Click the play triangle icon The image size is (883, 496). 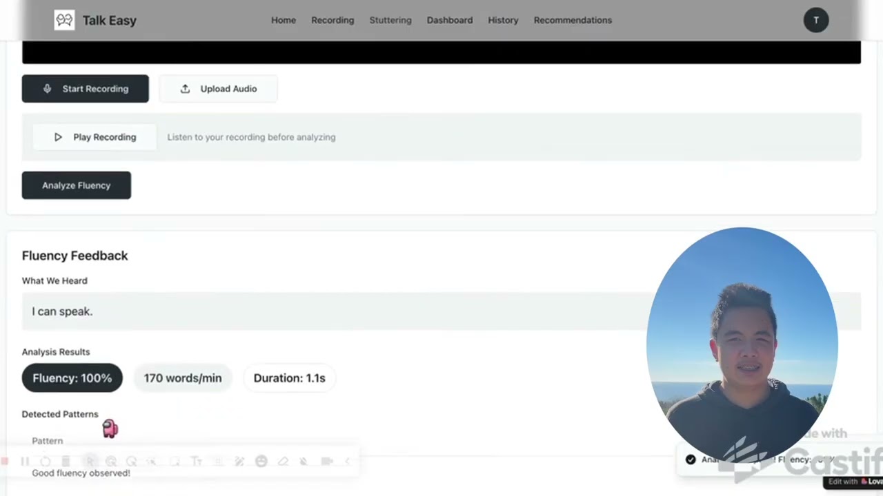tap(58, 137)
